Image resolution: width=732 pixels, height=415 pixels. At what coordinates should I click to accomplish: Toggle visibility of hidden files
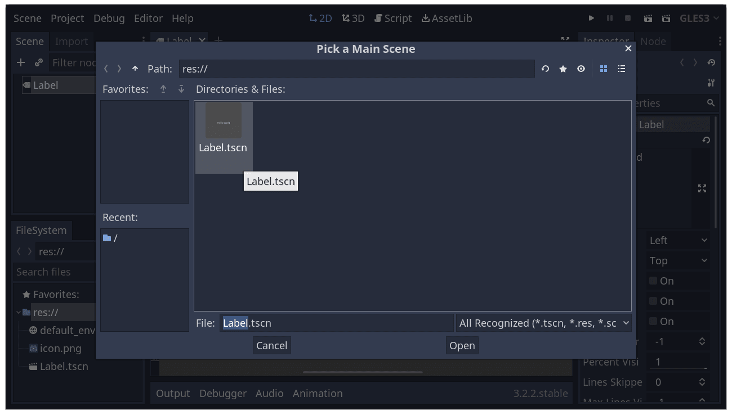coord(581,68)
